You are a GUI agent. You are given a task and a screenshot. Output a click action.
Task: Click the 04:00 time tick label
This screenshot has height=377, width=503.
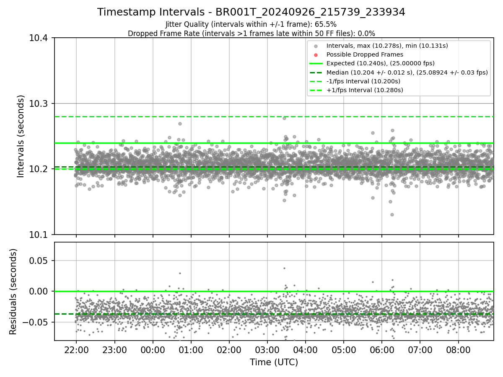click(x=305, y=349)
